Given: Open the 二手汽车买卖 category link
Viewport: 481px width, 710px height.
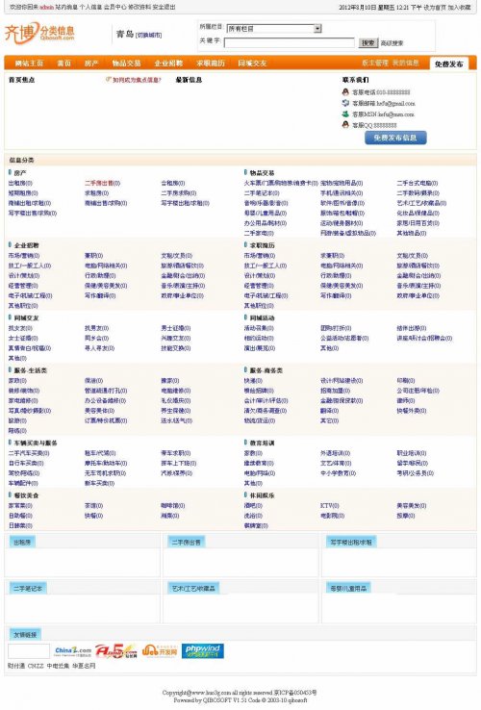Looking at the screenshot, I should [29, 453].
